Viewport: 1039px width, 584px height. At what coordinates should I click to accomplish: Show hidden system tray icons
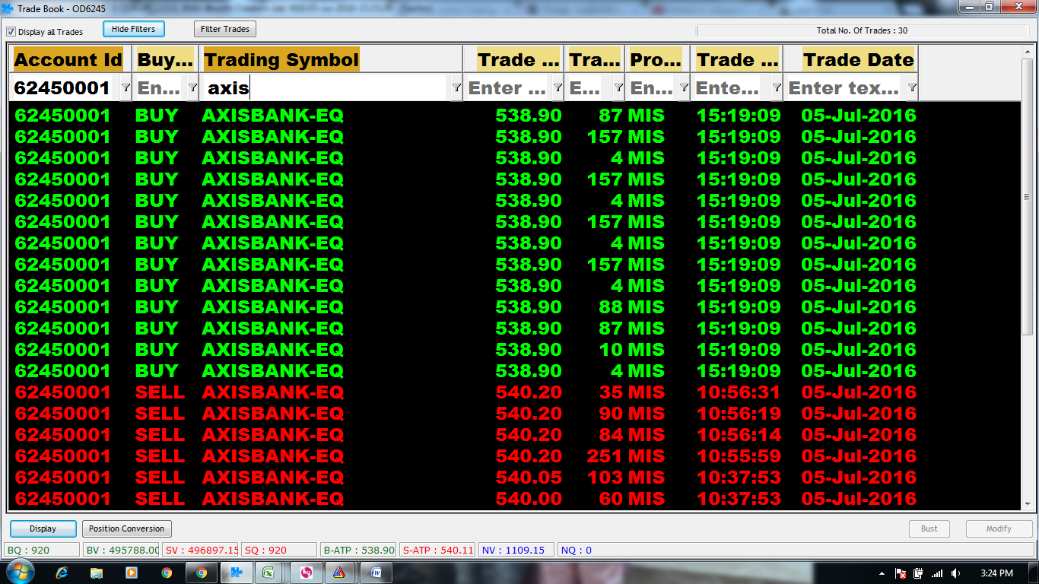tap(882, 573)
